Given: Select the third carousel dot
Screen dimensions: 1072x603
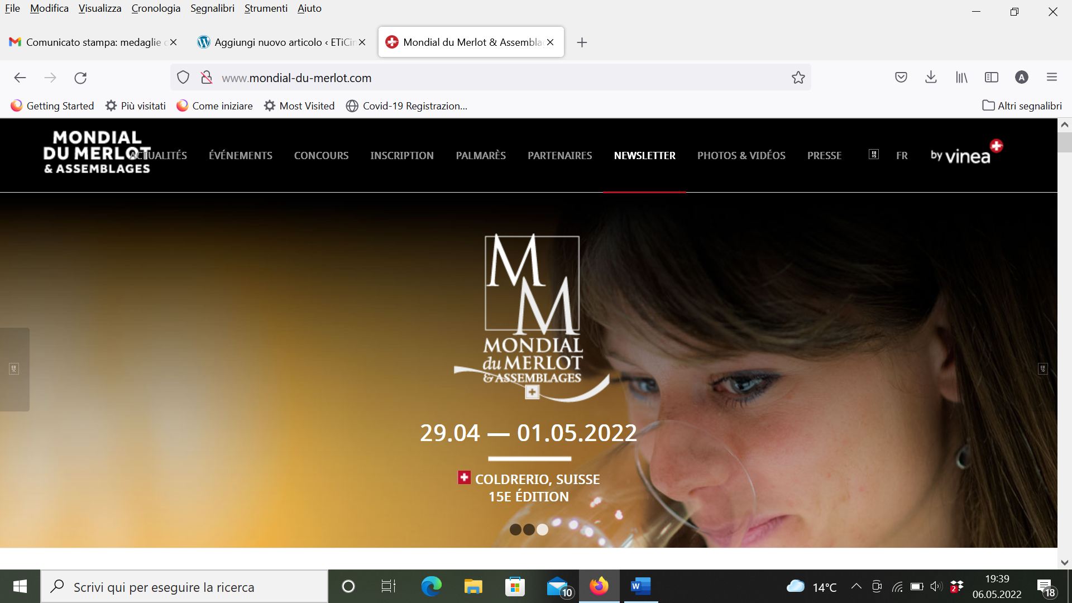Looking at the screenshot, I should pyautogui.click(x=542, y=529).
